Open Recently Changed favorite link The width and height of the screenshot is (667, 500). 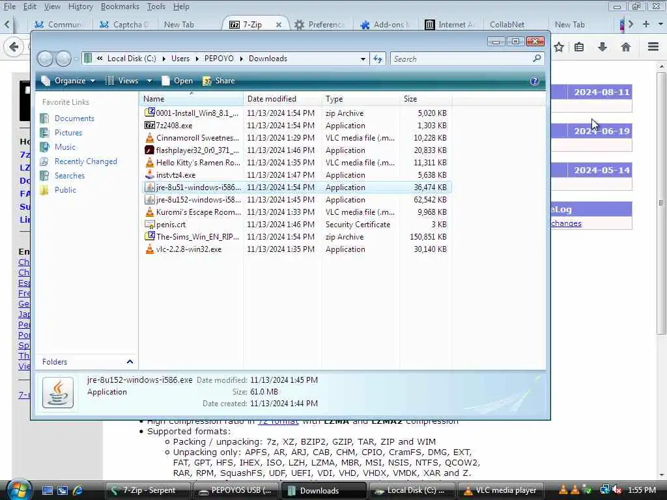[85, 161]
